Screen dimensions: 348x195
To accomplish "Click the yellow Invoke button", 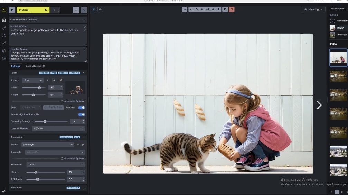I will pyautogui.click(x=33, y=10).
